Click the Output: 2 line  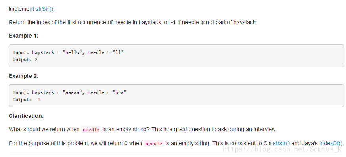(25, 59)
